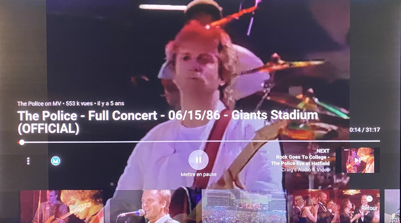Seek to the middle of the progress bar
The image size is (401, 223).
(x=199, y=141)
